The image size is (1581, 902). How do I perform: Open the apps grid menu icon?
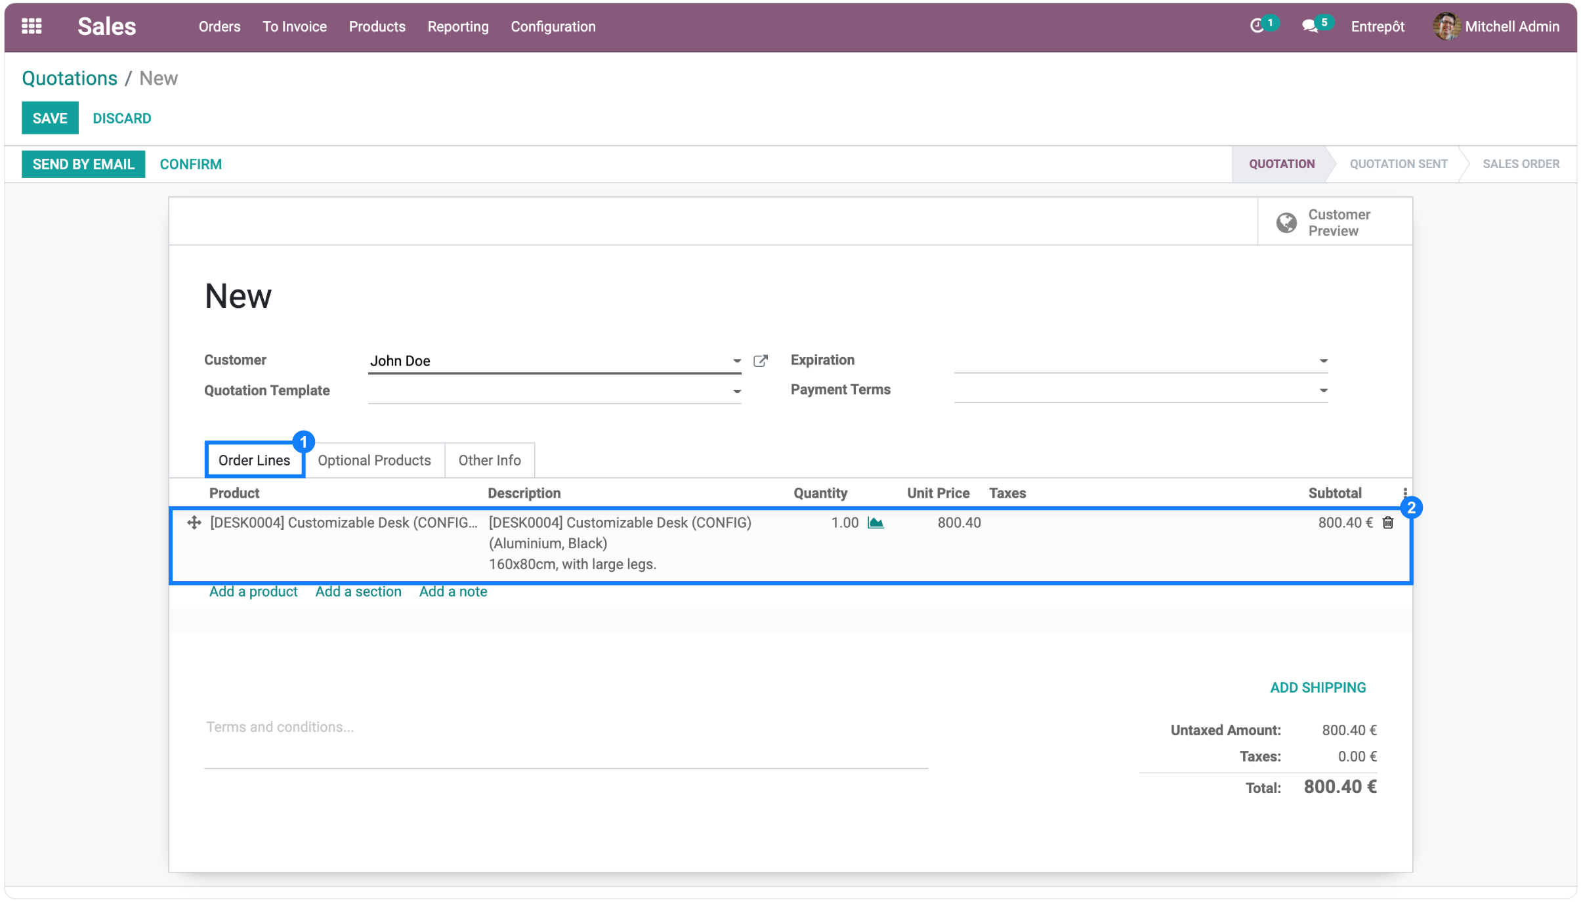32,26
